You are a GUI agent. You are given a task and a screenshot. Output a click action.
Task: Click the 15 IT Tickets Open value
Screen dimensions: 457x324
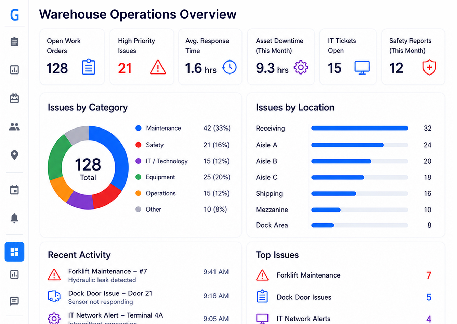tap(335, 68)
